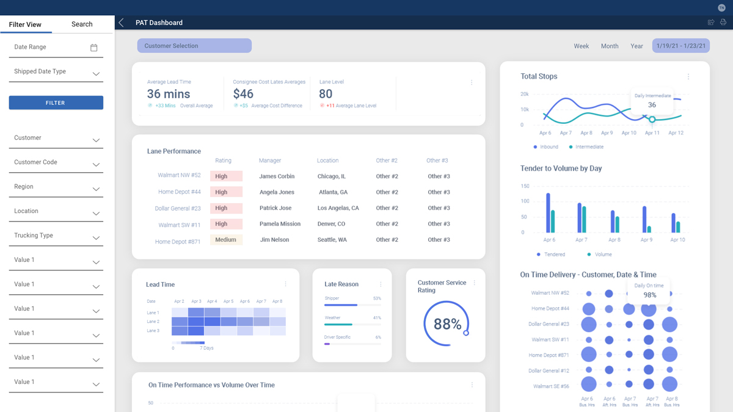Click the blue FILTER button
733x412 pixels.
click(56, 103)
